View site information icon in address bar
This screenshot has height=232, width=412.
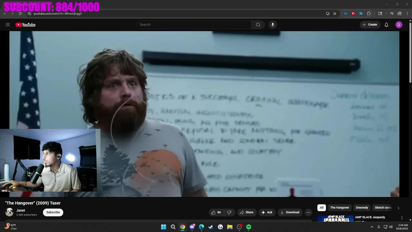tap(29, 14)
